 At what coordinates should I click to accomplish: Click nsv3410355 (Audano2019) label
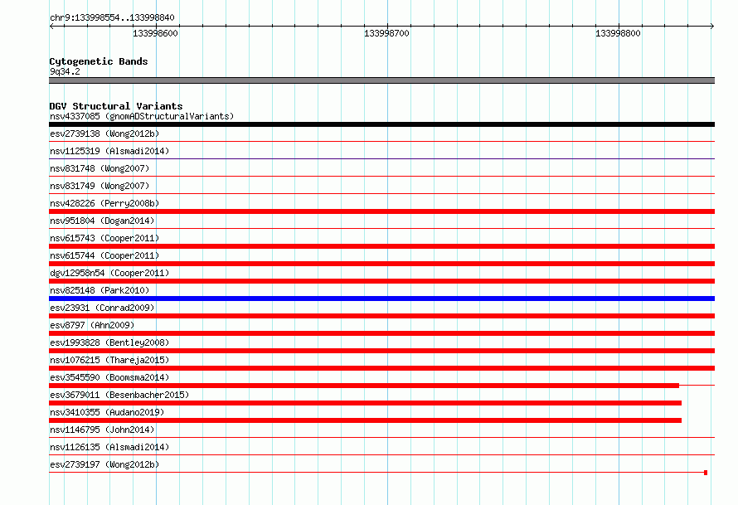[107, 412]
